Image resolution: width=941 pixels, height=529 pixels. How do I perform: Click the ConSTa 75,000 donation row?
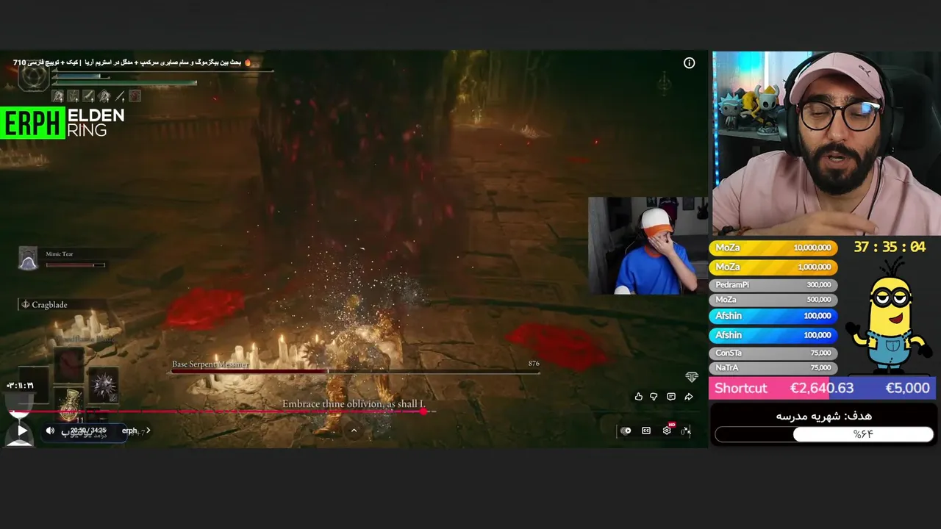tap(773, 353)
